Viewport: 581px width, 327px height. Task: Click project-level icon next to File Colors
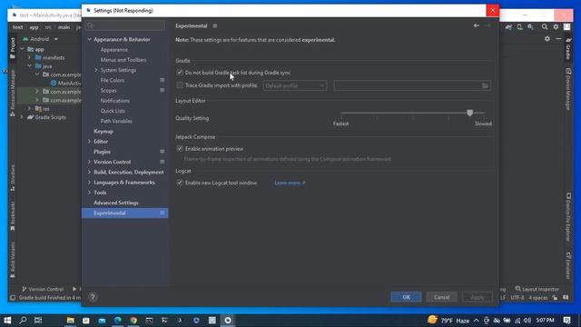[162, 80]
